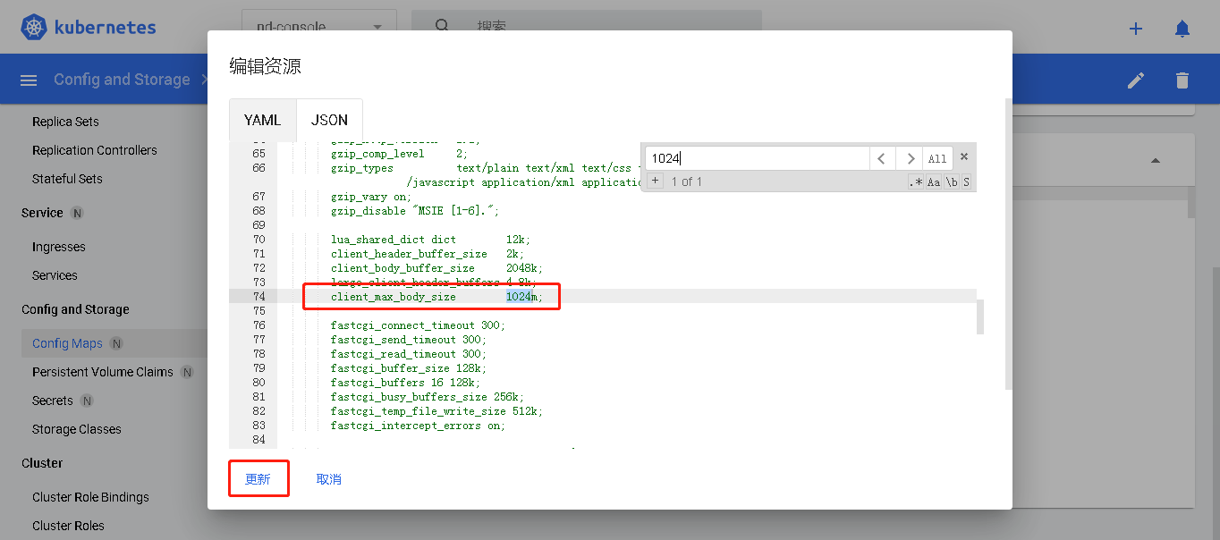This screenshot has width=1220, height=540.
Task: Click the 取消 cancel button
Action: (x=329, y=479)
